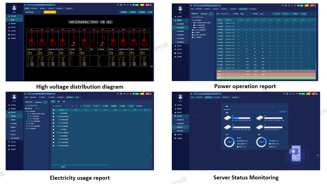This screenshot has height=184, width=327.
Task: Open station dropdown in high voltage diagram toolbar
Action: pos(32,12)
